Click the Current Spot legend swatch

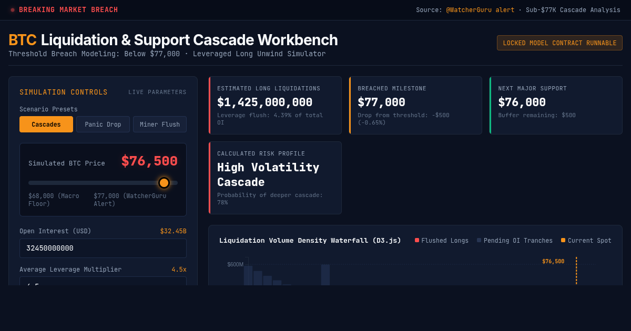tap(563, 240)
